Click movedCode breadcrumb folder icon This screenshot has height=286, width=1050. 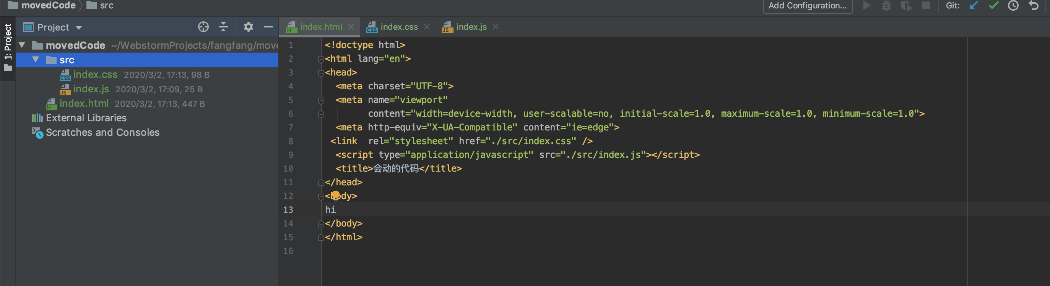click(x=13, y=5)
